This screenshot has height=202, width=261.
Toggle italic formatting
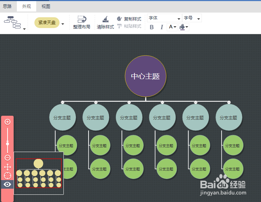coord(162,27)
